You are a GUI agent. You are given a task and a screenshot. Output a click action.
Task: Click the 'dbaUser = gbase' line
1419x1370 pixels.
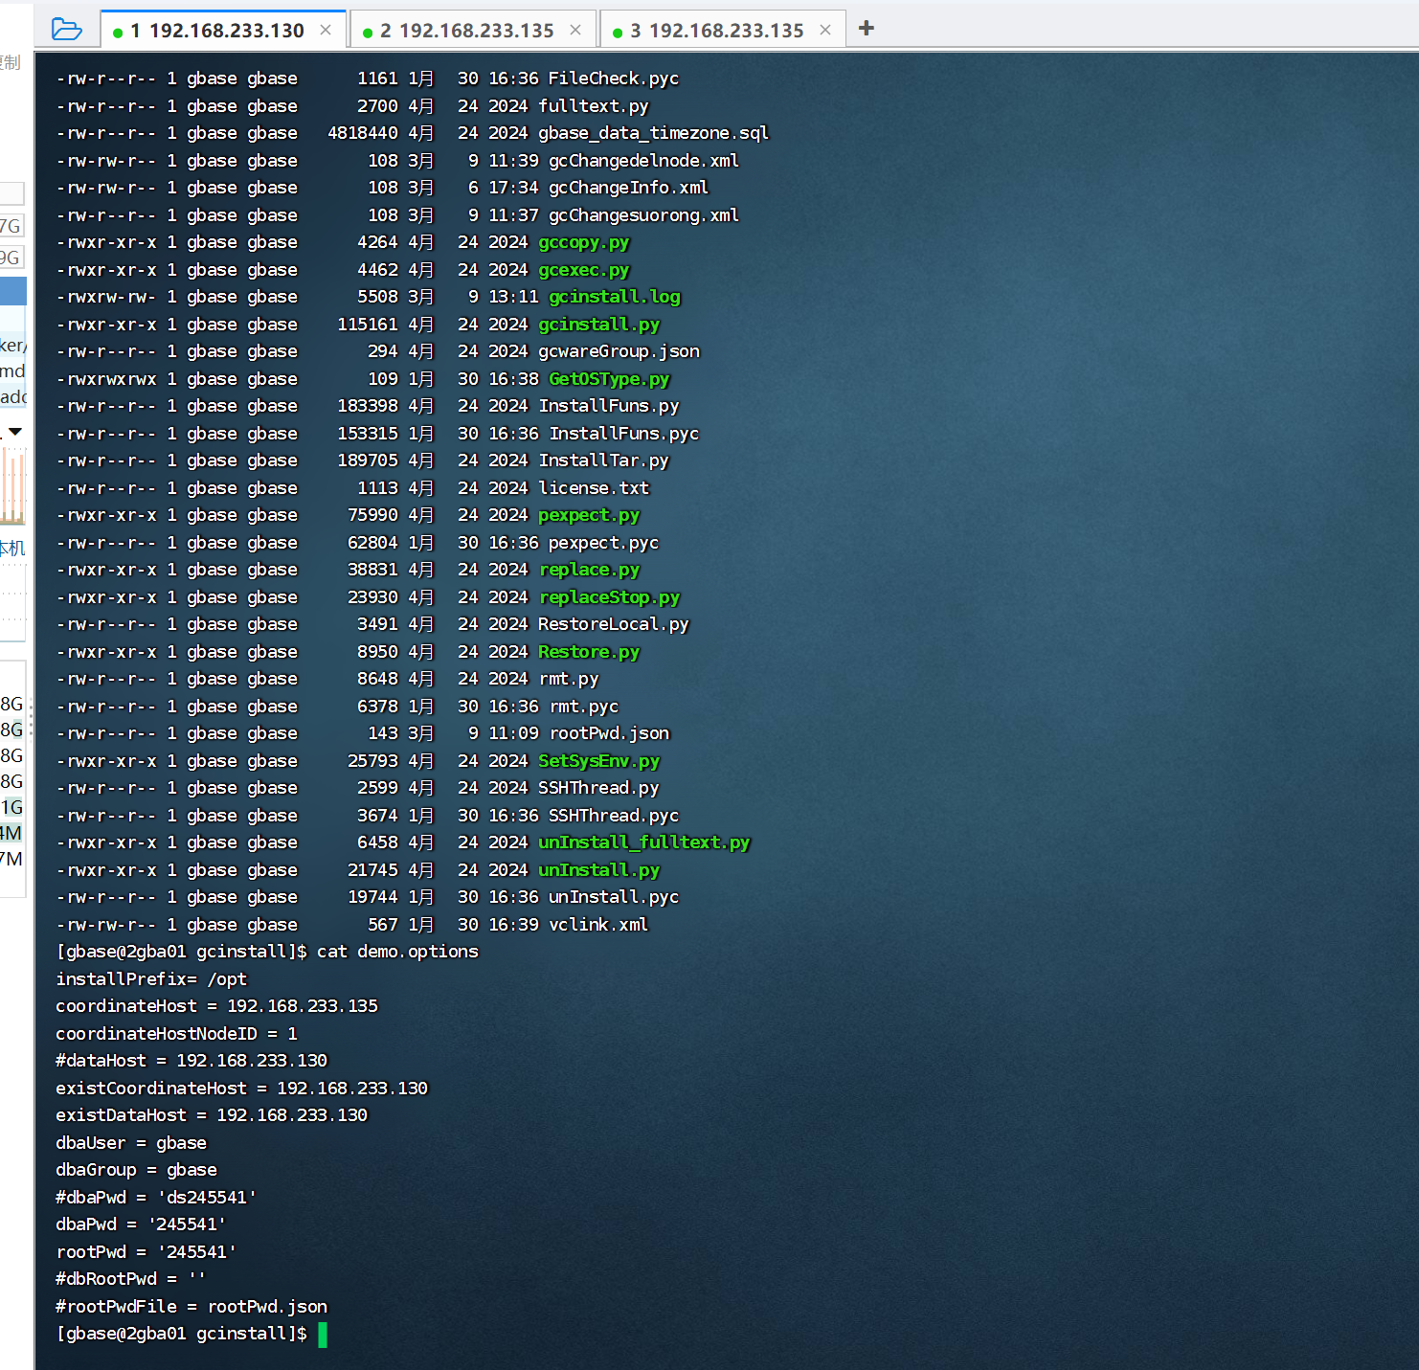point(131,1143)
